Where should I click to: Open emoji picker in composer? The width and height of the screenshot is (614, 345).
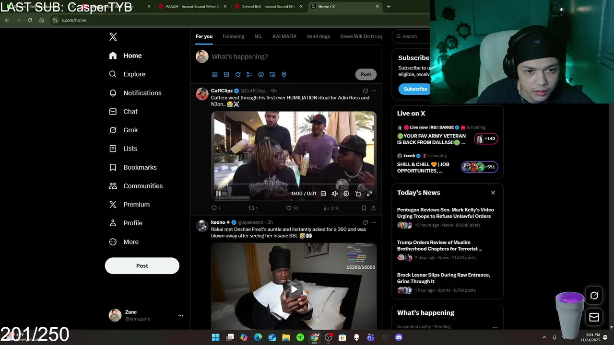[261, 74]
